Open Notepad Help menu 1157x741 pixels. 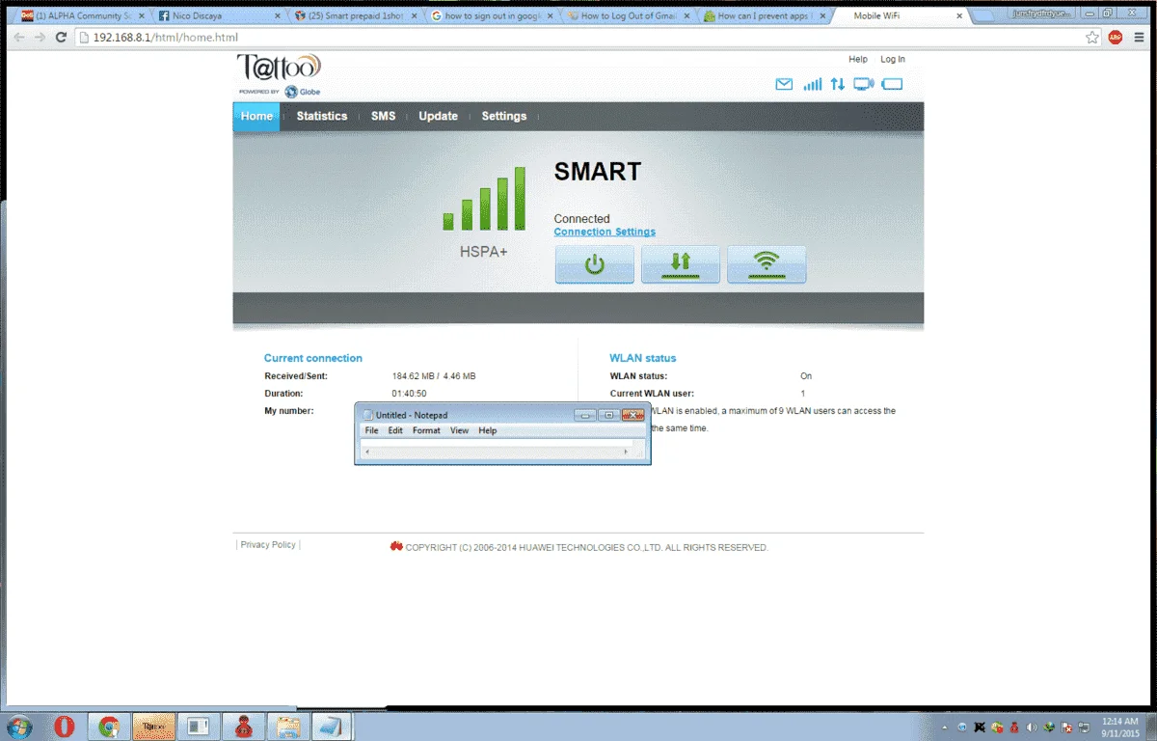pyautogui.click(x=488, y=430)
